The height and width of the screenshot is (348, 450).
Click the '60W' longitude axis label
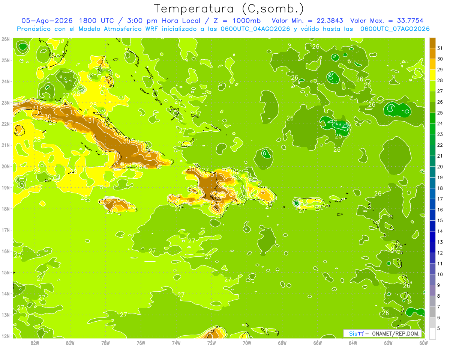tap(423, 343)
